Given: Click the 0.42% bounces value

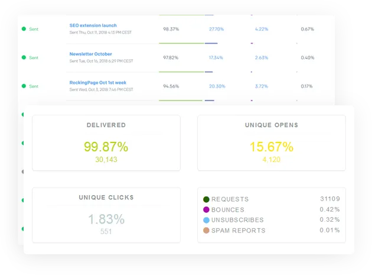Looking at the screenshot, I should click(329, 209).
